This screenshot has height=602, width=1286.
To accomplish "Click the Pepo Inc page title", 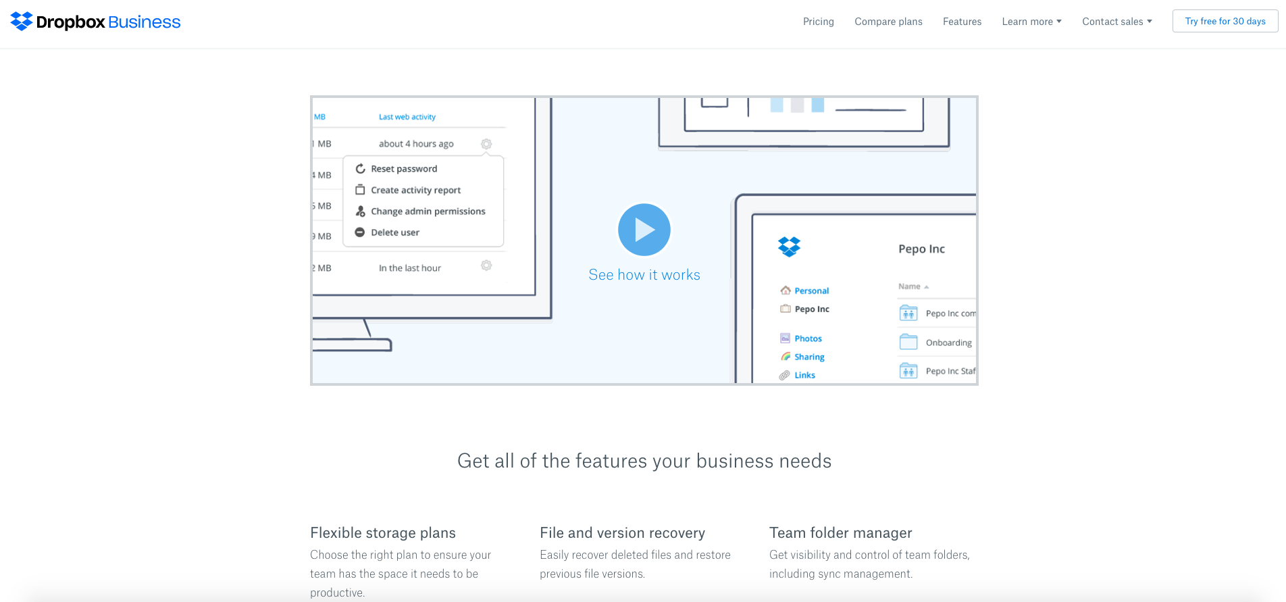I will pyautogui.click(x=921, y=249).
